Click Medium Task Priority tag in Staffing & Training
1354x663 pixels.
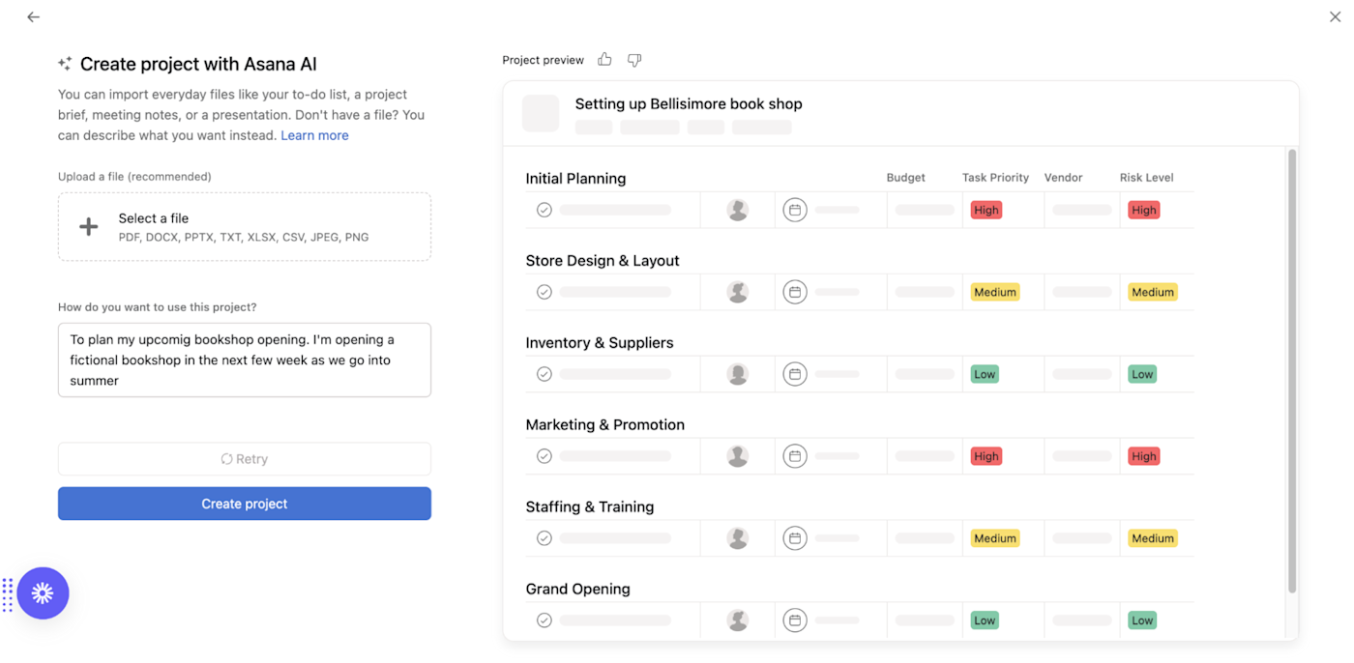[995, 538]
